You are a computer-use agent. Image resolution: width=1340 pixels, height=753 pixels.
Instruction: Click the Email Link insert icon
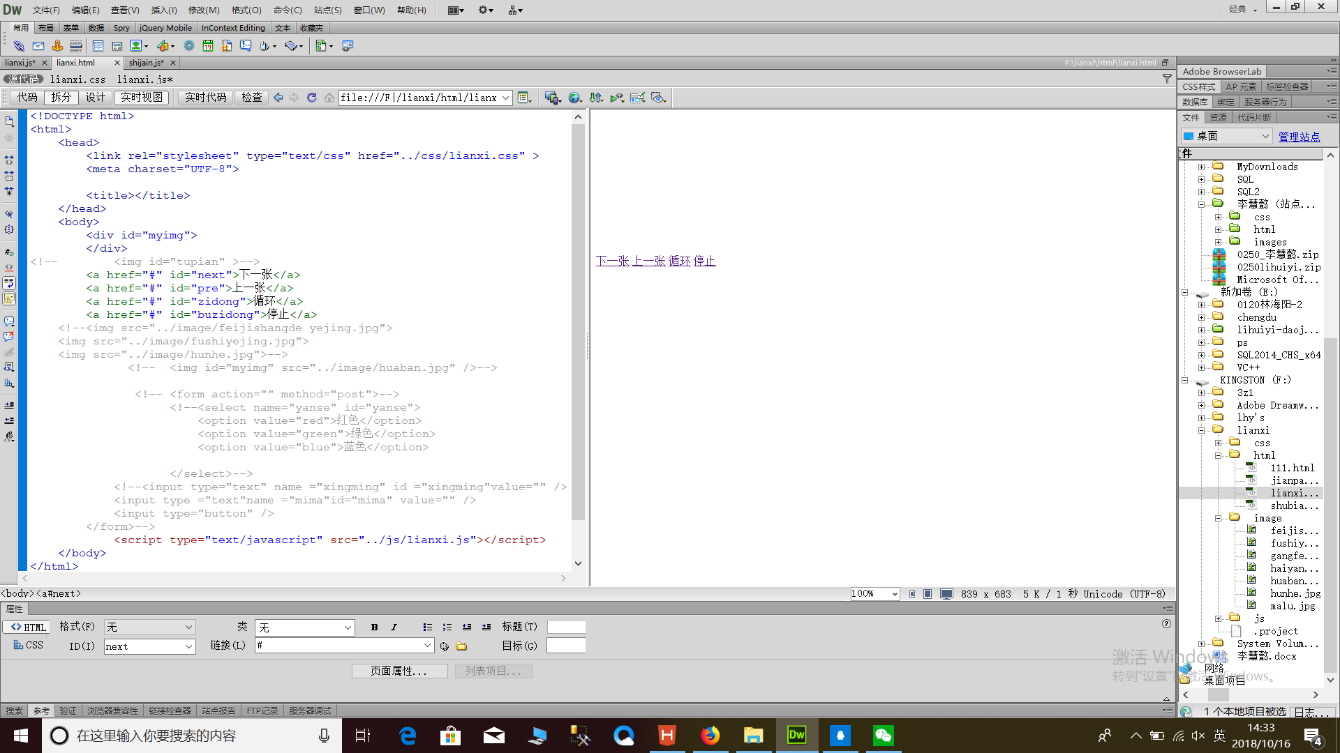pyautogui.click(x=38, y=46)
